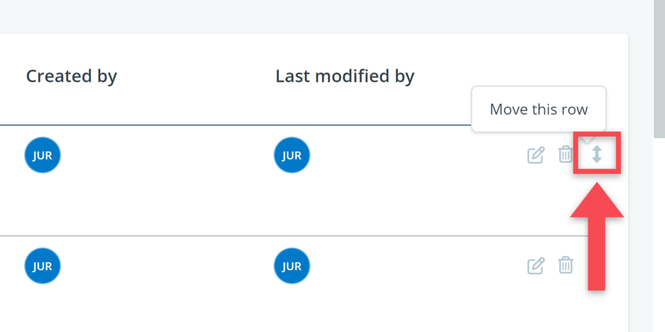665x332 pixels.
Task: Open JUR avatar under Last modified by, first row
Action: [292, 156]
